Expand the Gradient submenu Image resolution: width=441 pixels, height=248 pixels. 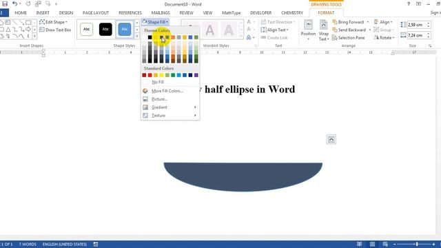[x=170, y=107]
